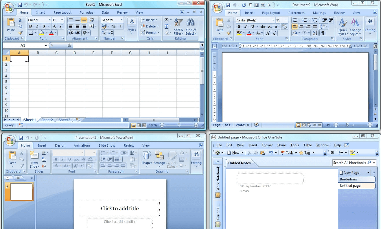
Task: Expand the Name Box dropdown in Excel
Action: (x=46, y=45)
